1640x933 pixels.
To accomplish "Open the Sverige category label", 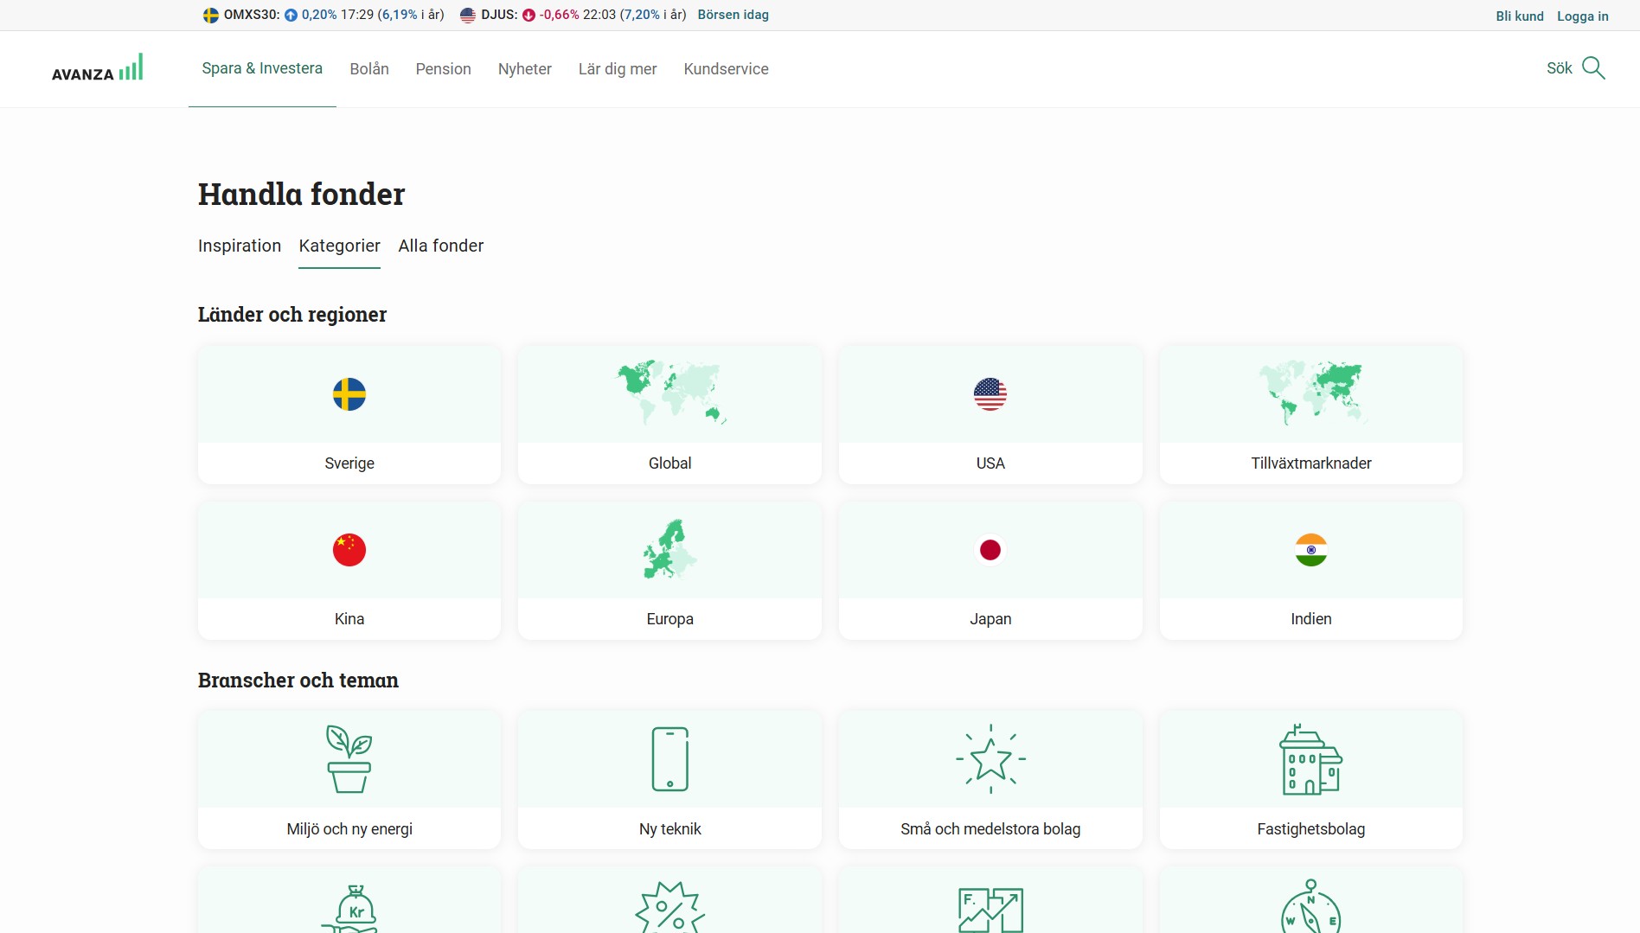I will [349, 463].
